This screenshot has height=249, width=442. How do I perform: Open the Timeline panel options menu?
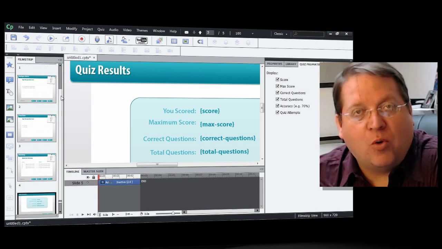pos(262,169)
